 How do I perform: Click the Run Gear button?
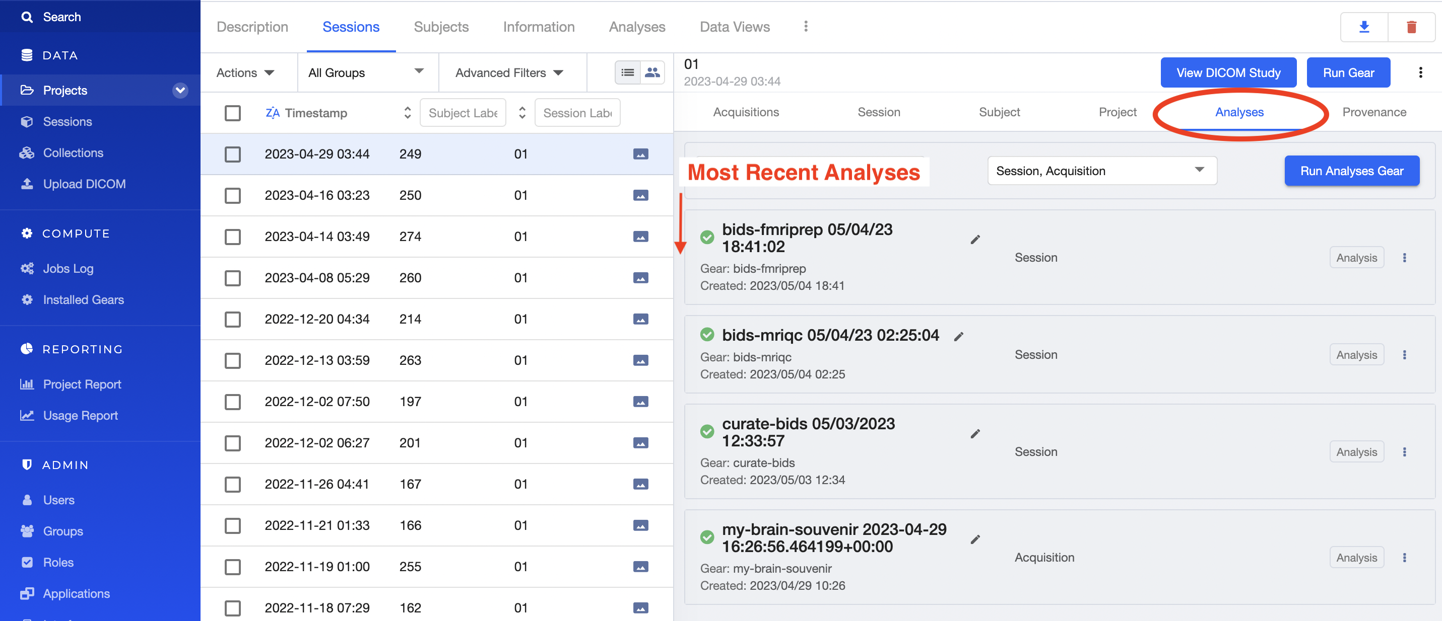point(1348,72)
